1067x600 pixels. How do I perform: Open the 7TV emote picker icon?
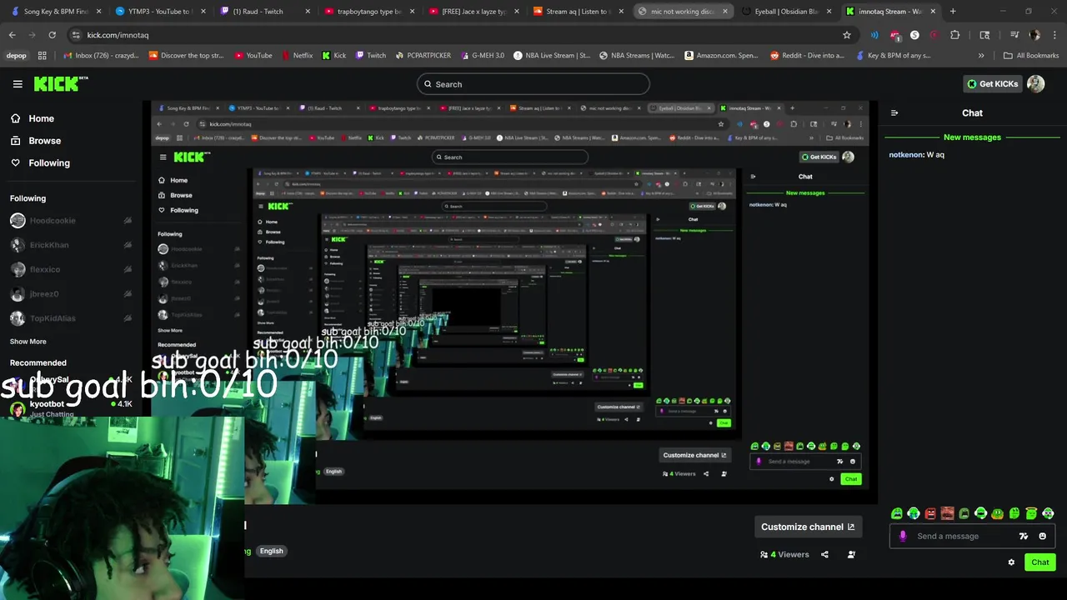[x=1024, y=537]
